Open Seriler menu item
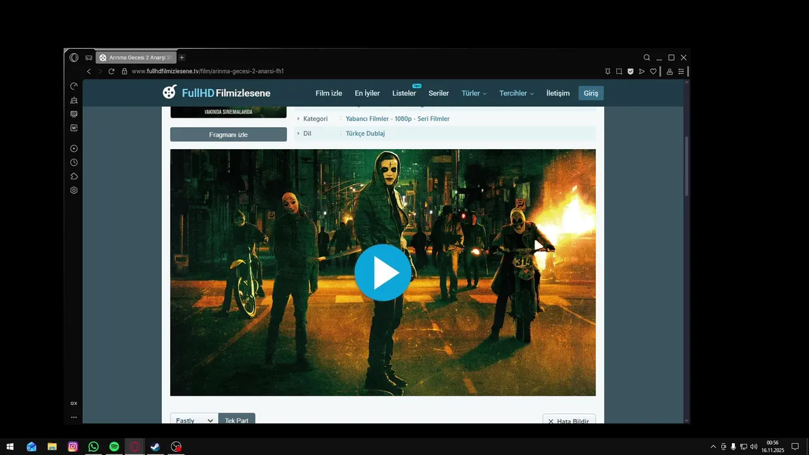Image resolution: width=809 pixels, height=455 pixels. [x=439, y=93]
